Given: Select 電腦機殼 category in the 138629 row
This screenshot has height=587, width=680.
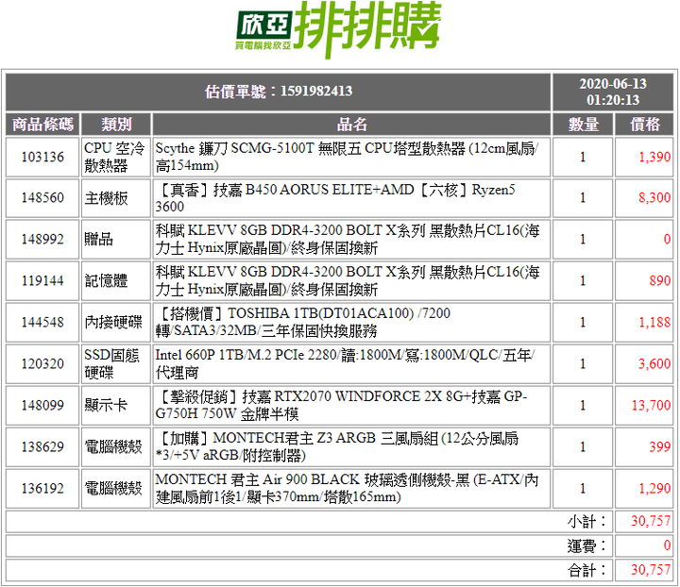Looking at the screenshot, I should coord(116,446).
